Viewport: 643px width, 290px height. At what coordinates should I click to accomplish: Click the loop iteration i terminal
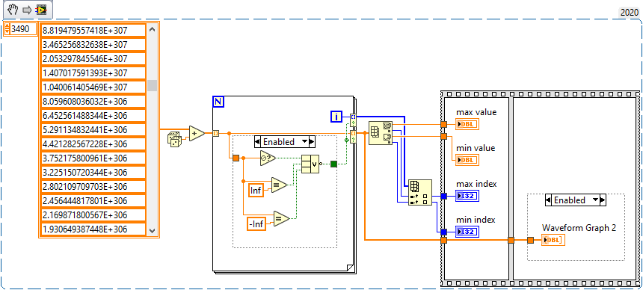(336, 117)
